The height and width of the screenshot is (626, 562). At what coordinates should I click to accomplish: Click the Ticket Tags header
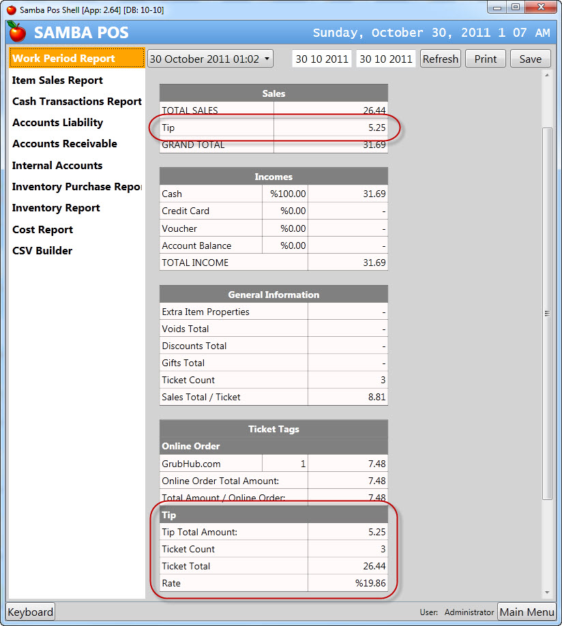(x=273, y=429)
